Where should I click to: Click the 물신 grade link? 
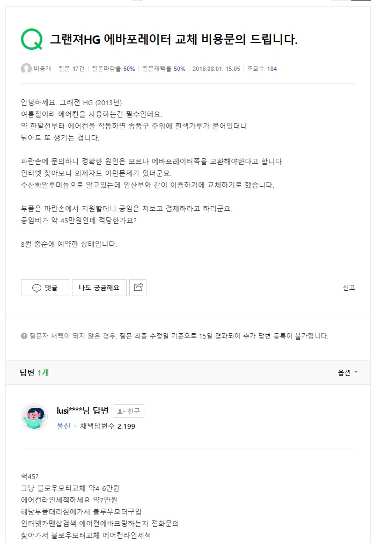pos(63,425)
